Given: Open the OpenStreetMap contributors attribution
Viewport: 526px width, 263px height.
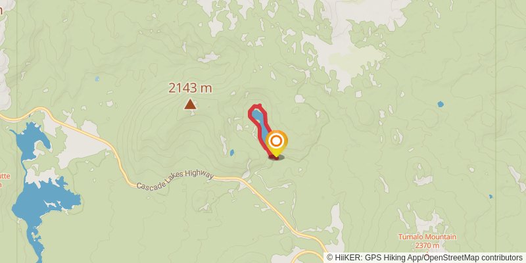Looking at the screenshot, I should pos(473,258).
